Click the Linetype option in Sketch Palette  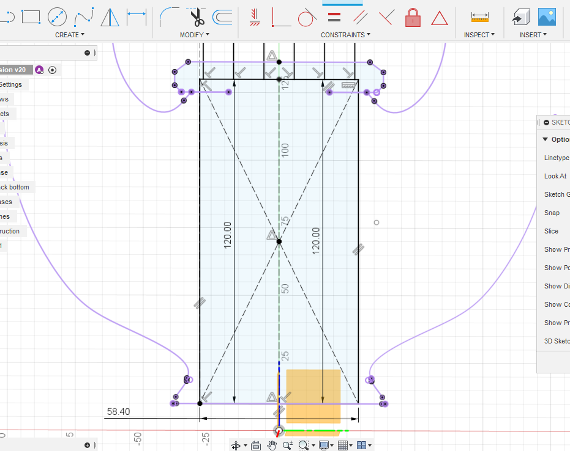pyautogui.click(x=556, y=158)
